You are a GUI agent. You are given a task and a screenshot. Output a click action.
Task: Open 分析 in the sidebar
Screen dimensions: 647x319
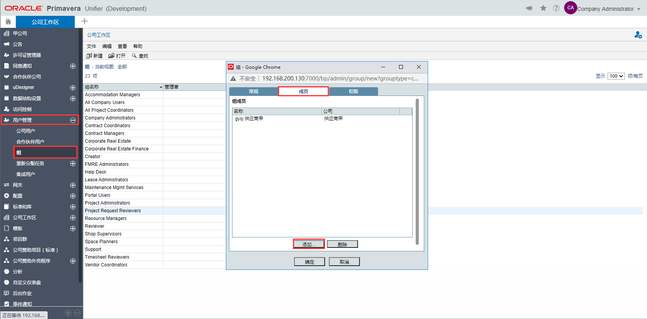17,272
